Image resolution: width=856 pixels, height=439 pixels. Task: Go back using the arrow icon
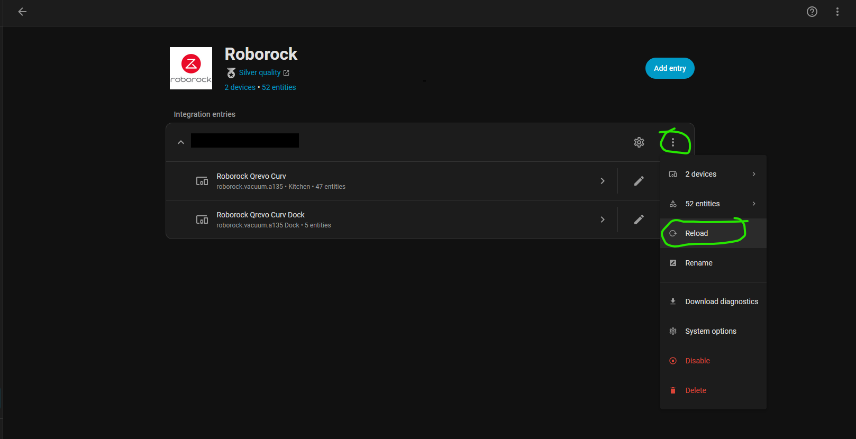[22, 12]
